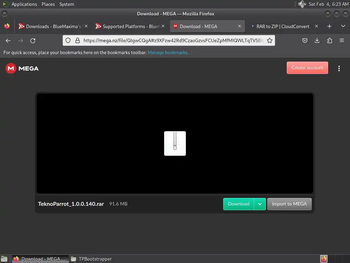The image size is (350, 263).
Task: Click the volume speaker icon
Action: point(302,4)
